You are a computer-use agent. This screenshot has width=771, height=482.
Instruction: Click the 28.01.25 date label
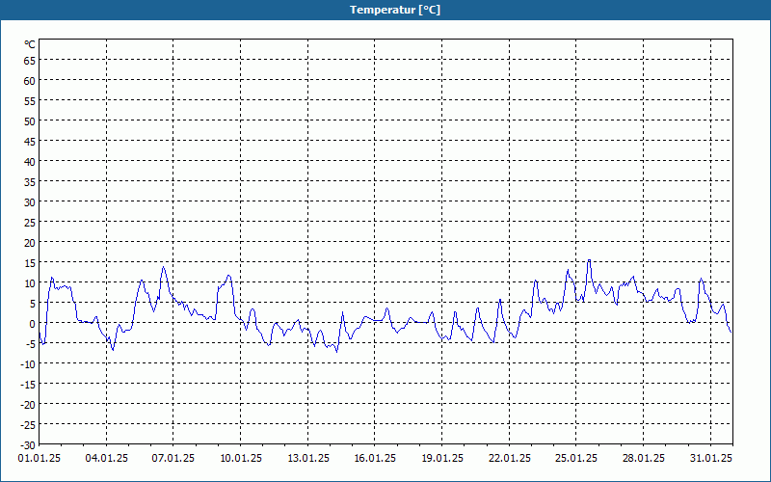[x=643, y=459]
